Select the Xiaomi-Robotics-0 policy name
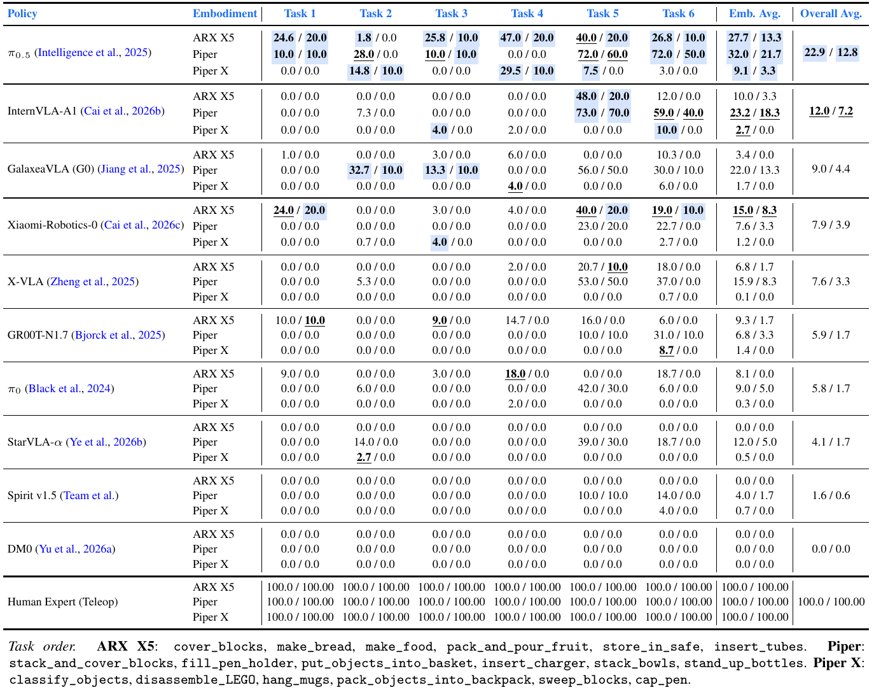 coord(53,225)
